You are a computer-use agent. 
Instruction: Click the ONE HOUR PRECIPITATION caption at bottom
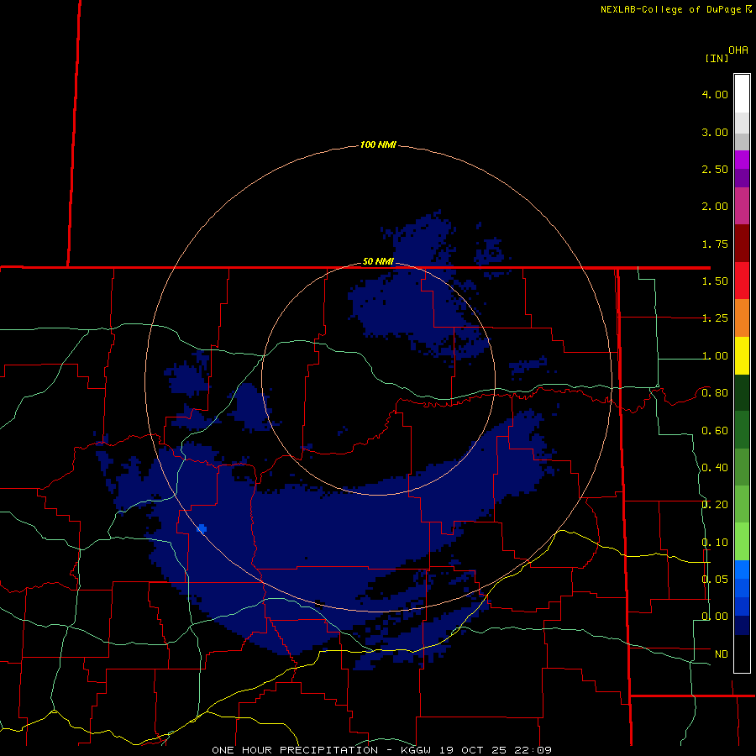[x=295, y=750]
